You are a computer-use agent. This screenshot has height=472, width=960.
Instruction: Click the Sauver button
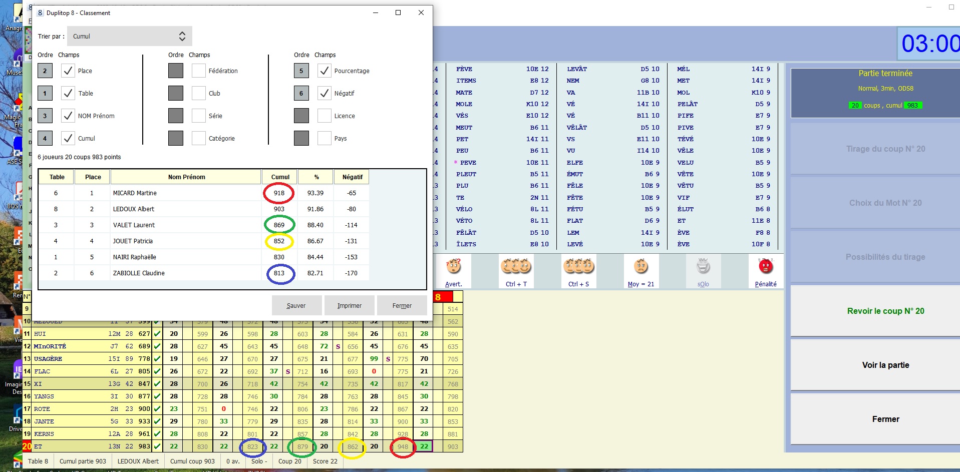296,306
